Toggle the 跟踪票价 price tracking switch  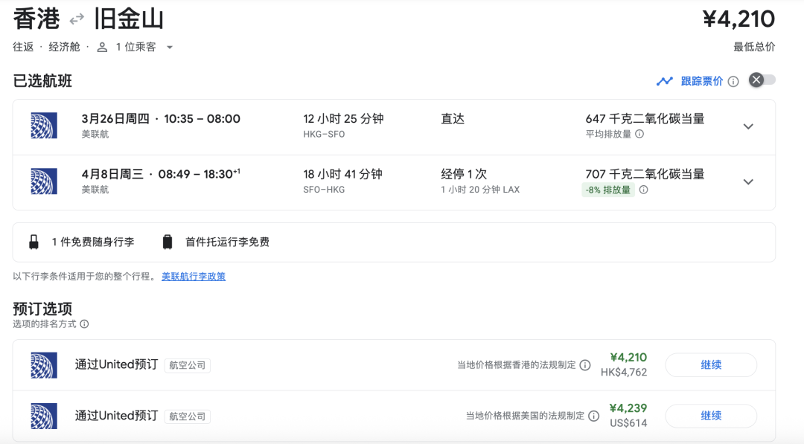pos(762,80)
